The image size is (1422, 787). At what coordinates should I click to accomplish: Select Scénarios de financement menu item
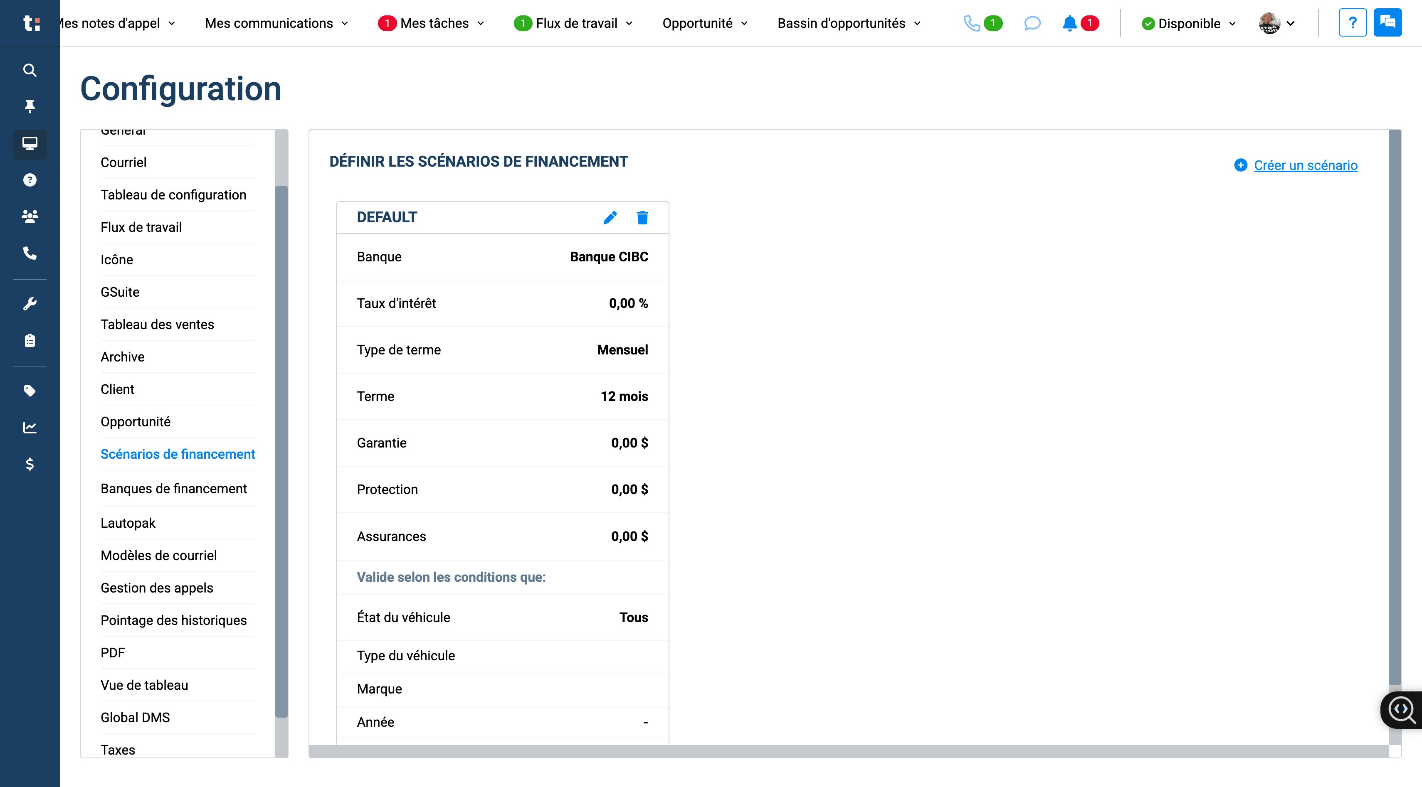pyautogui.click(x=178, y=454)
